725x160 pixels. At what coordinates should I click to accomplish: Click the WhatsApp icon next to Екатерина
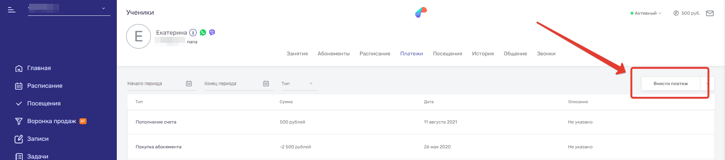203,32
